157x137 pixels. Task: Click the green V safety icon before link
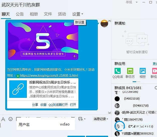18,76
